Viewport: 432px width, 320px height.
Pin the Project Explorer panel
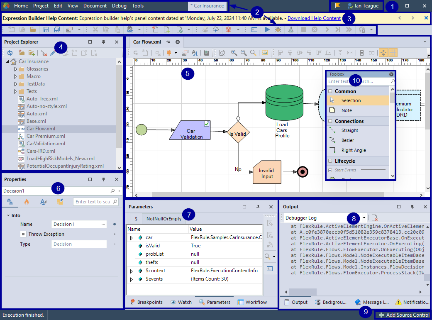pos(104,42)
